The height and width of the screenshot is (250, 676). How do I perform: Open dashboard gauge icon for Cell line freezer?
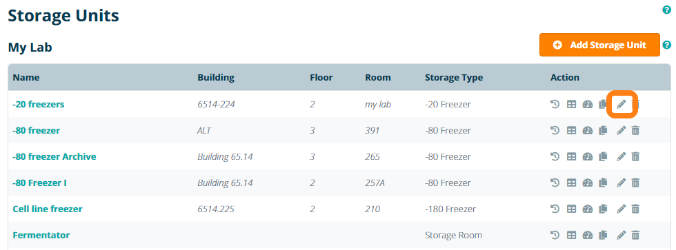tap(587, 209)
